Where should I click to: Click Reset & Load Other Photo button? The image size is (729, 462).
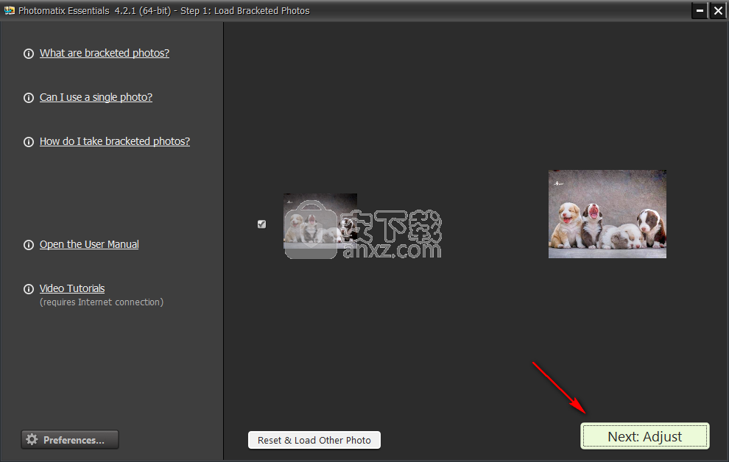coord(314,440)
